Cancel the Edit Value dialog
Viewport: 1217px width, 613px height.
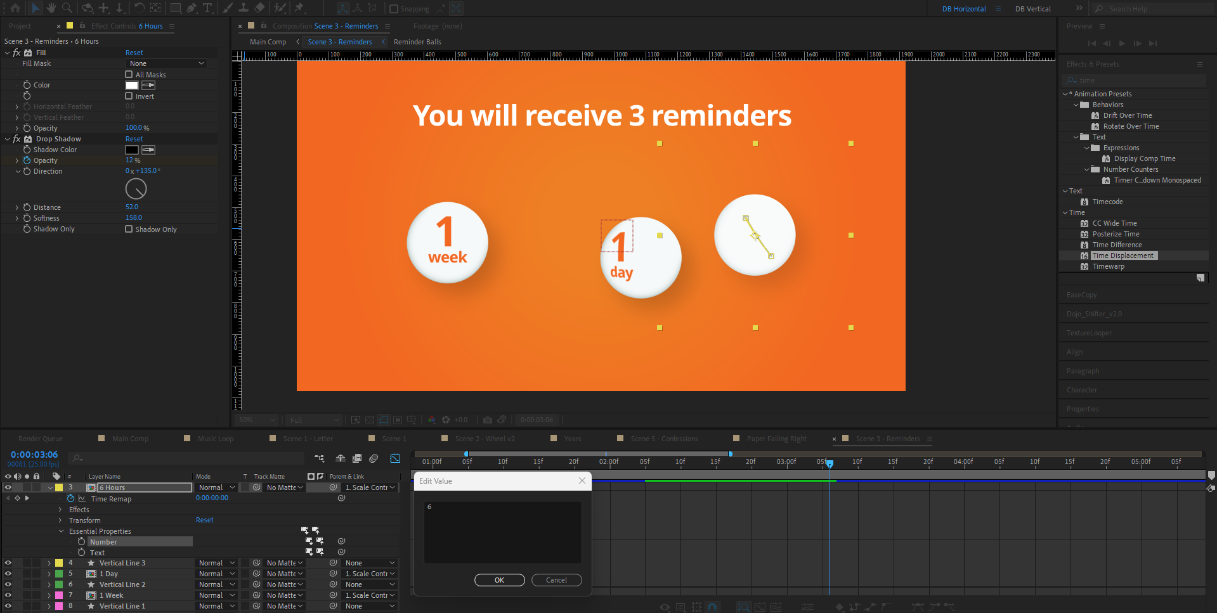556,580
